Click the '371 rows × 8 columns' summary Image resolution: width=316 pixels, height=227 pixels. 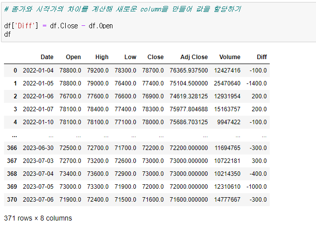38,218
